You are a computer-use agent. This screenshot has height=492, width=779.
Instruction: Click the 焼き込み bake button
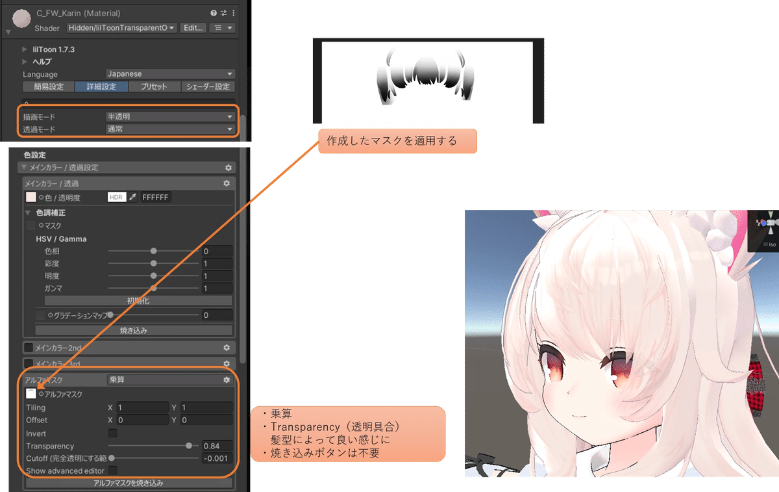click(134, 330)
